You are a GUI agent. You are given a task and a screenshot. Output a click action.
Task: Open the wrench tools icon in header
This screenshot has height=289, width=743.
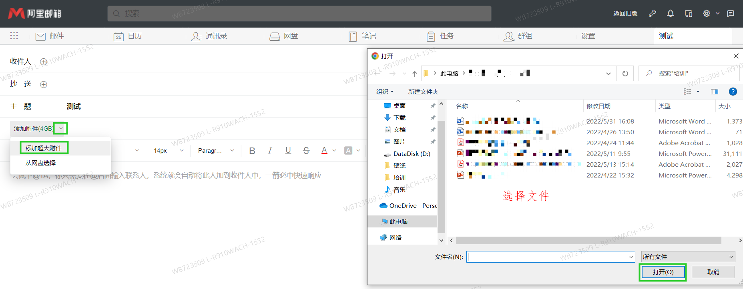point(653,14)
